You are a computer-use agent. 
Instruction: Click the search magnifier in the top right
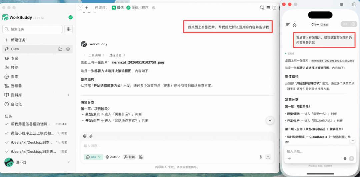(x=262, y=8)
